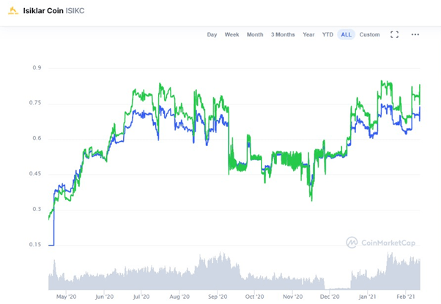Click the Isiklar Coin logo icon
Viewport: 441px width, 304px height.
(x=13, y=11)
